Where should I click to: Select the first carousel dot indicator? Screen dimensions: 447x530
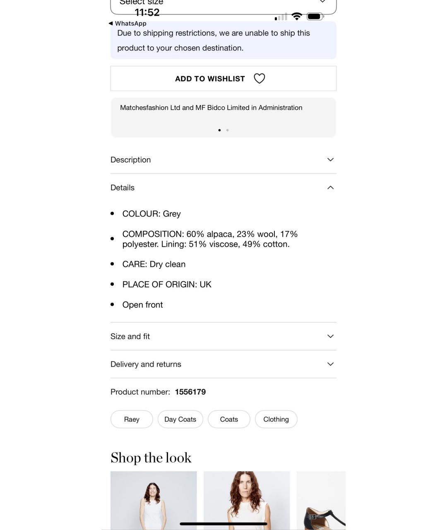(219, 130)
